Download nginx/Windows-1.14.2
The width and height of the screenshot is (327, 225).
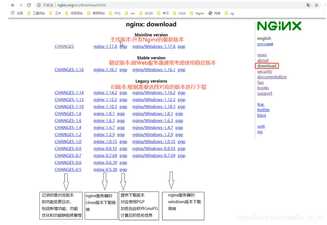154,92
